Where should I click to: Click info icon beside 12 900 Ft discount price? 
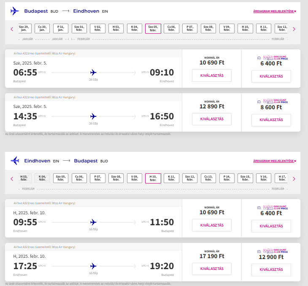[x=259, y=252]
